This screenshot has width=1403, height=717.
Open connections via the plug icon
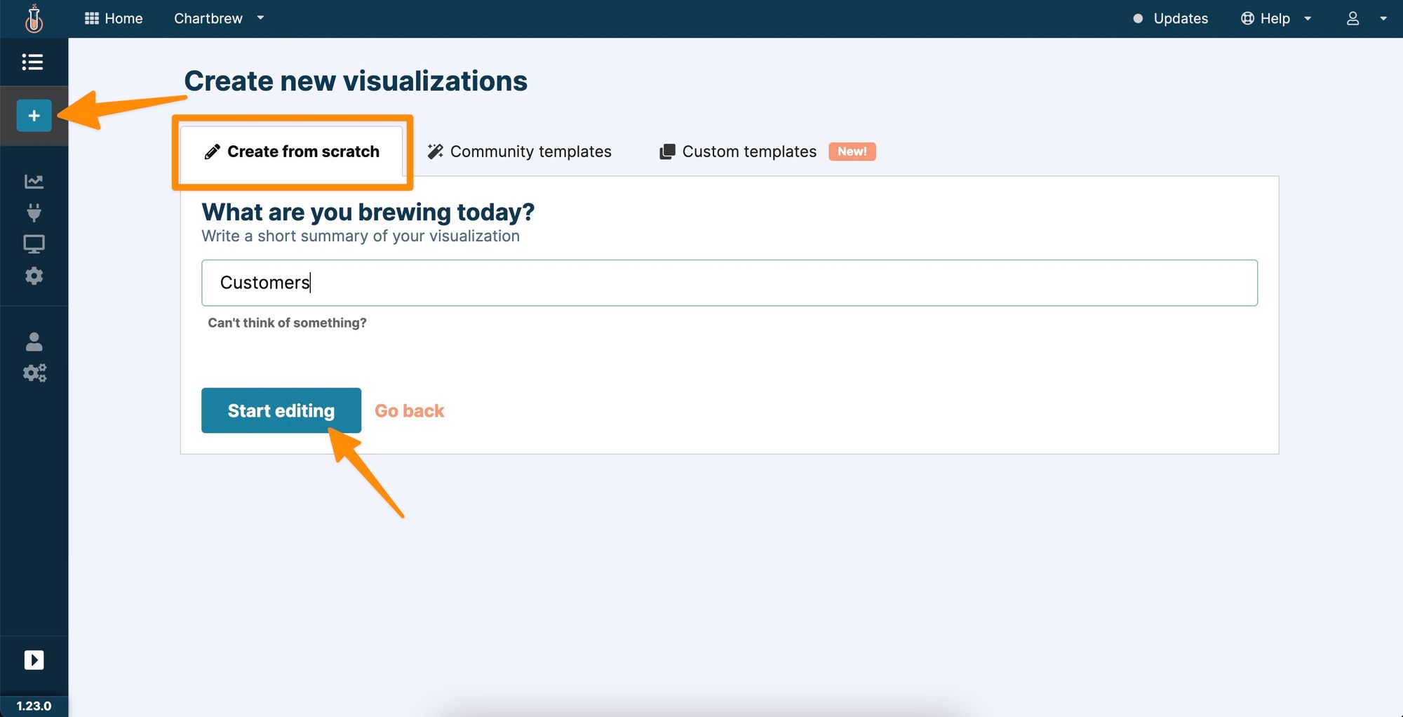click(34, 213)
